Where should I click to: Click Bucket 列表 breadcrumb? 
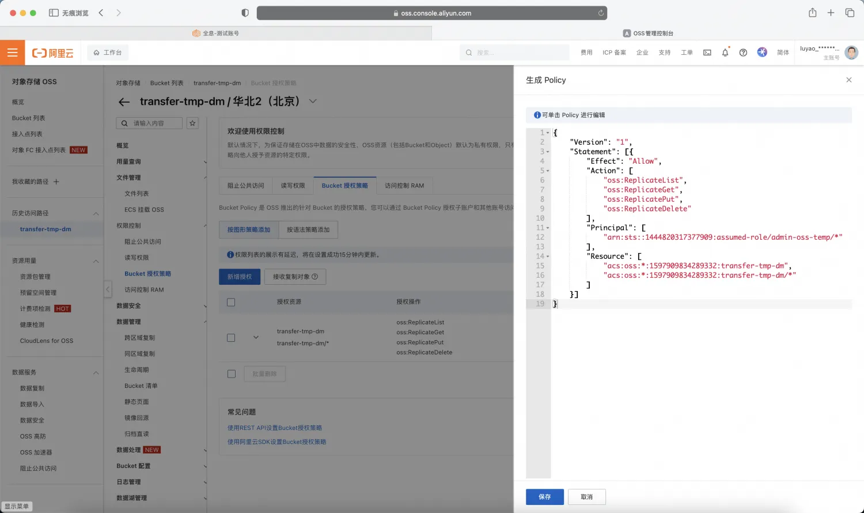[167, 83]
